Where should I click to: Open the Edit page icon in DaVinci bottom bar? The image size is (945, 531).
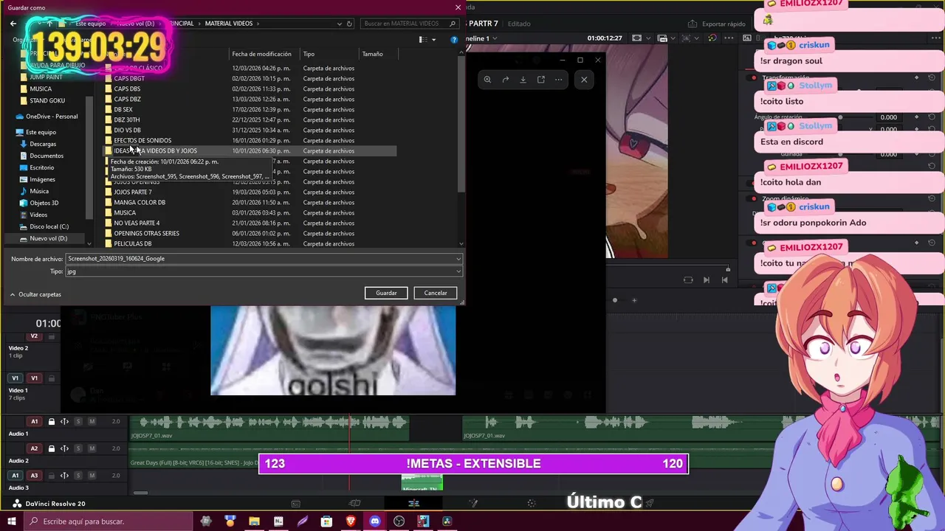[413, 504]
